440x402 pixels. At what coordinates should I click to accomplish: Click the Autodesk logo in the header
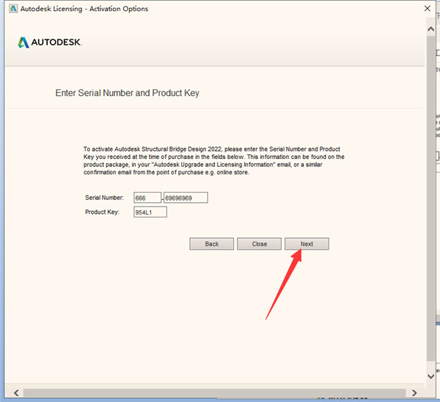click(50, 42)
